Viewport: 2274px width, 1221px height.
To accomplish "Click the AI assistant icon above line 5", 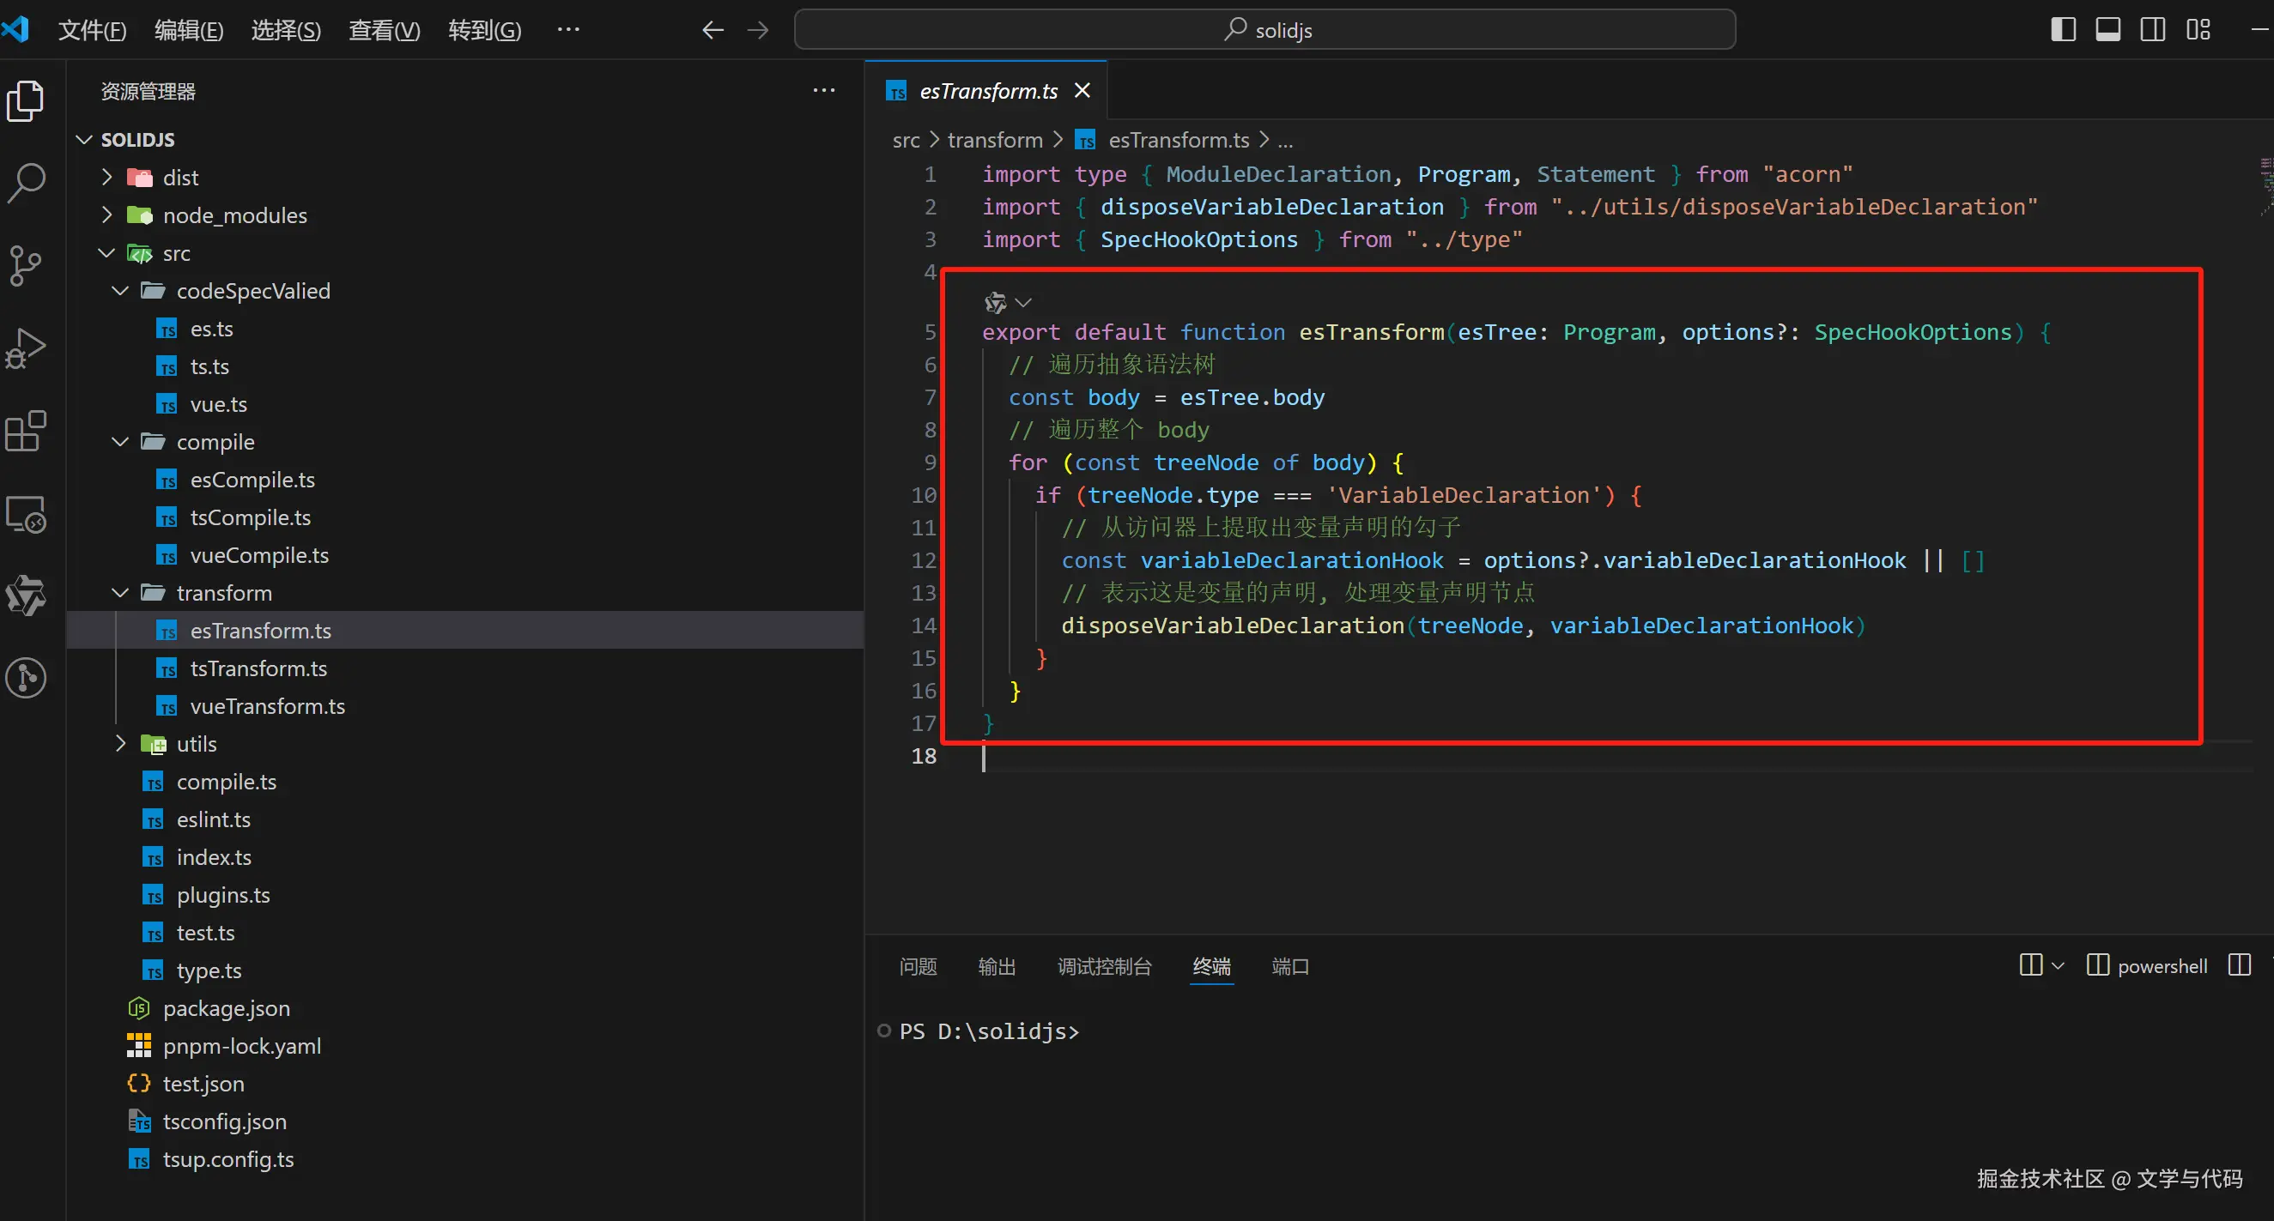I will [x=995, y=303].
